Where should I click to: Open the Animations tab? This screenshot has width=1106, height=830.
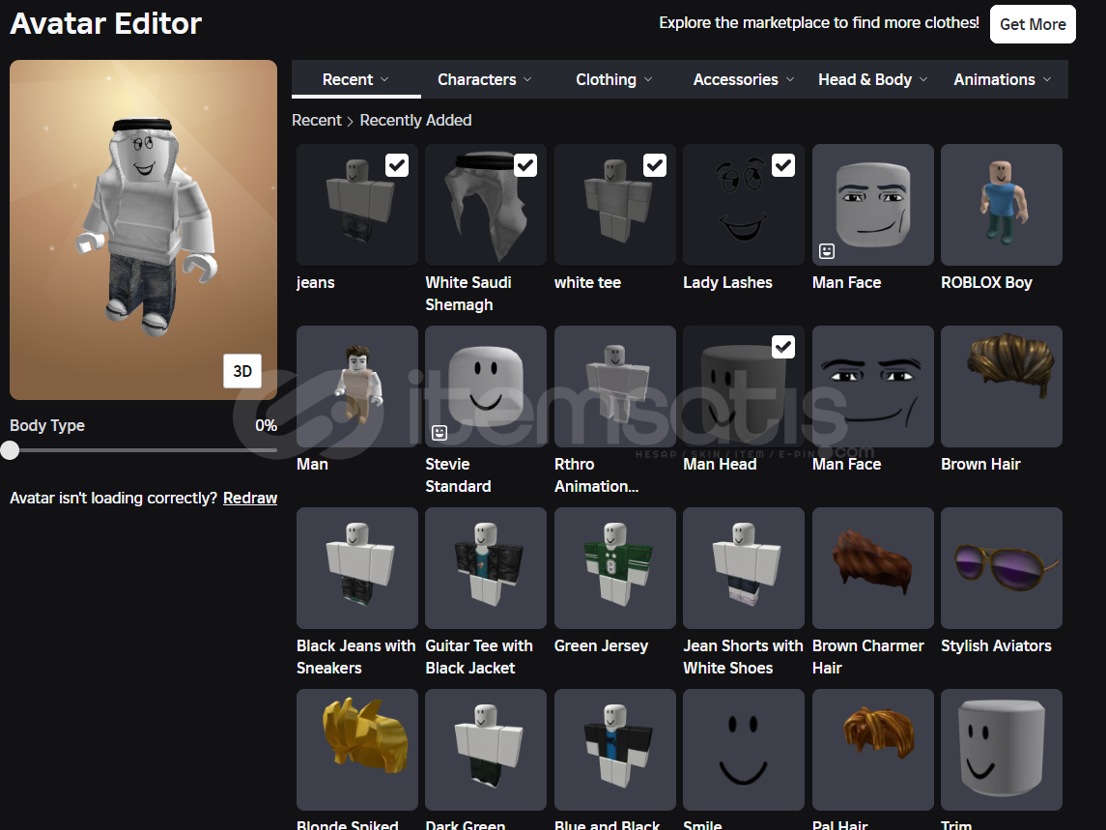click(1002, 79)
